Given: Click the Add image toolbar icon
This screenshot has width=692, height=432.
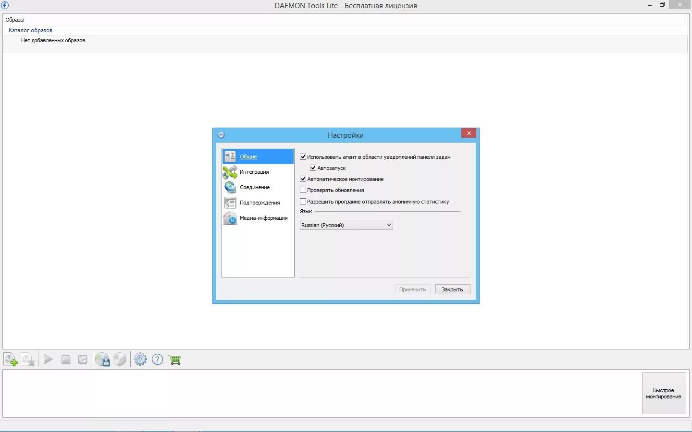Looking at the screenshot, I should pyautogui.click(x=11, y=360).
